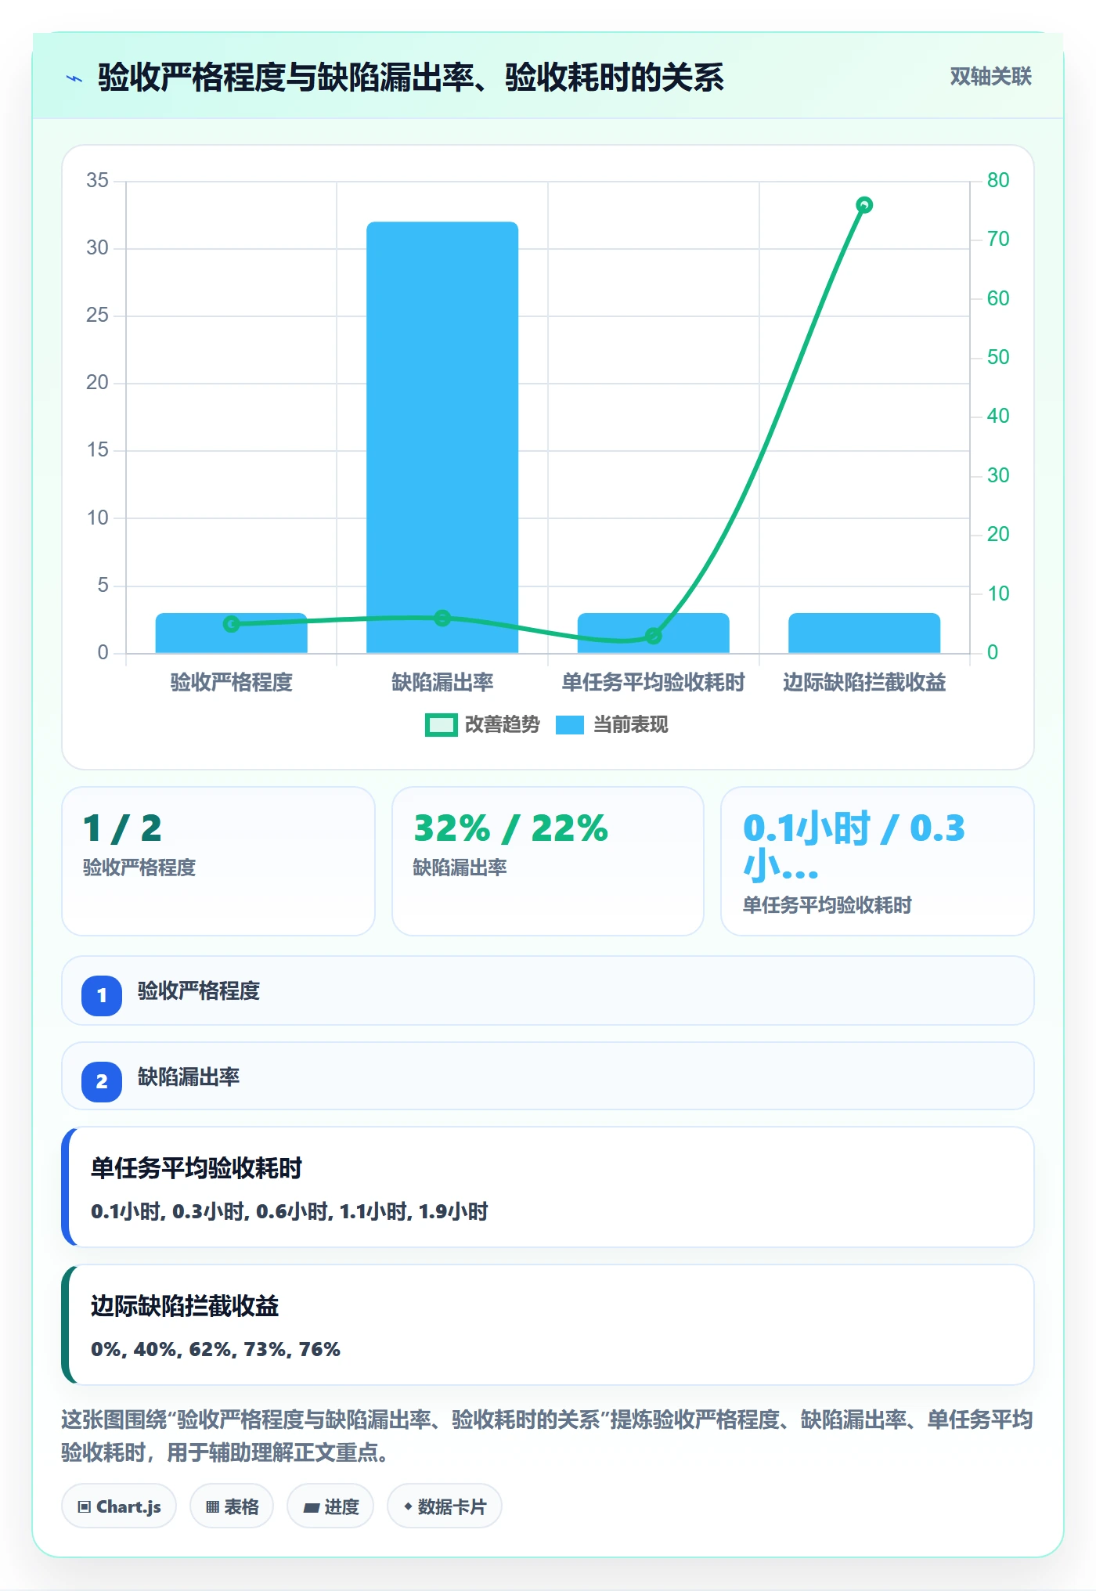Click the green line point above 边际缺陷拦截收益
1096x1591 pixels.
tap(864, 205)
